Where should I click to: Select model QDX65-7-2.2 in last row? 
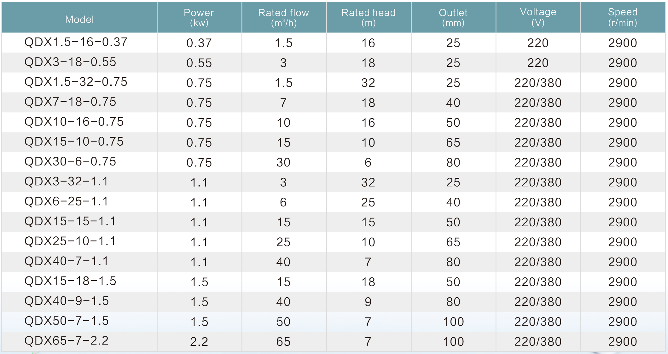(66, 340)
